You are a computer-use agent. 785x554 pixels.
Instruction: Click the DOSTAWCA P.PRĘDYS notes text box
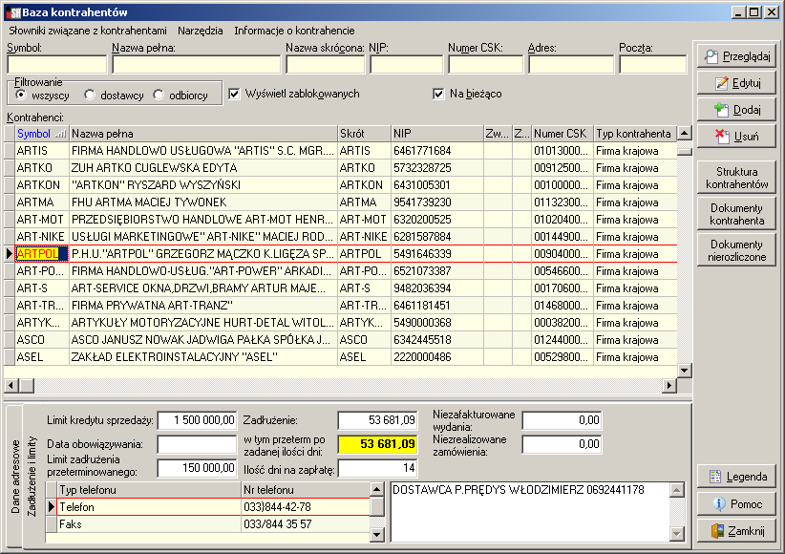[x=530, y=512]
